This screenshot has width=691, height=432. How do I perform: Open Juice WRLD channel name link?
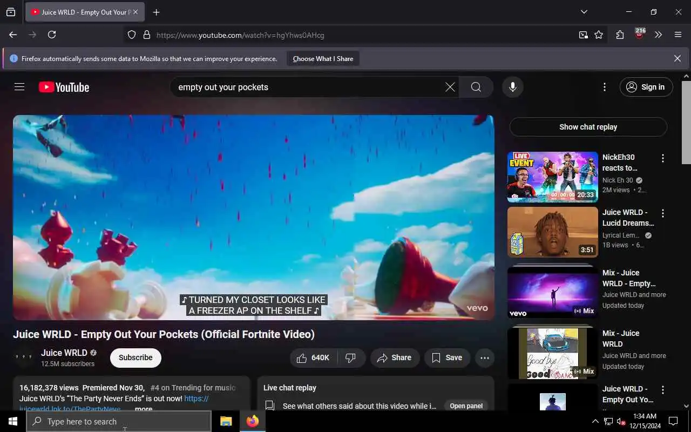[64, 353]
